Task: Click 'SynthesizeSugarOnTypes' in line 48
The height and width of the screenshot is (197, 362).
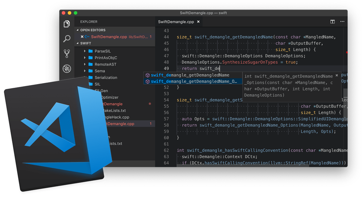Action: click(x=250, y=62)
